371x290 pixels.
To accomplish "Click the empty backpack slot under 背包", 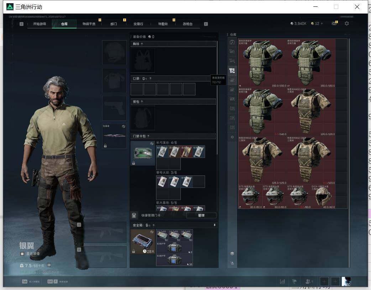I will (143, 118).
